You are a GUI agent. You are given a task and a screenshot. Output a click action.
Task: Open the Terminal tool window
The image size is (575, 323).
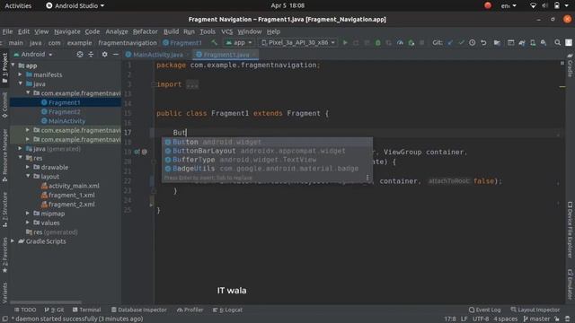pos(86,310)
